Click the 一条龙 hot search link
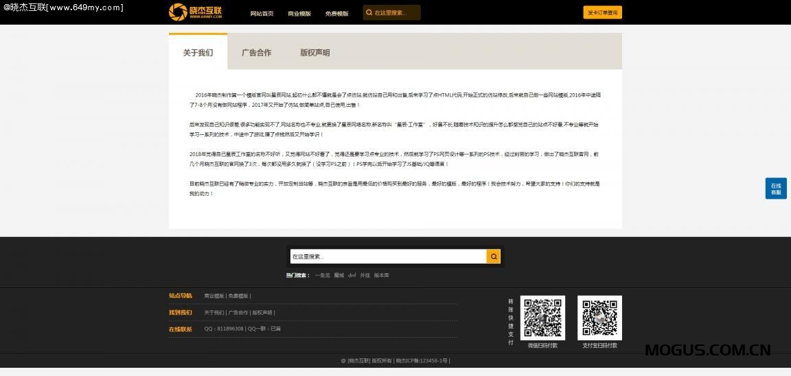791x376 pixels. [x=322, y=275]
